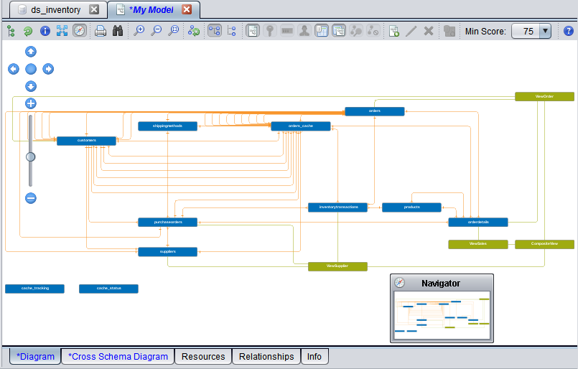Click the fit-to-screen arrows icon

click(62, 31)
